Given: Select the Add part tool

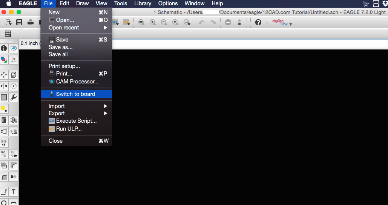Looking at the screenshot, I should point(14,120).
